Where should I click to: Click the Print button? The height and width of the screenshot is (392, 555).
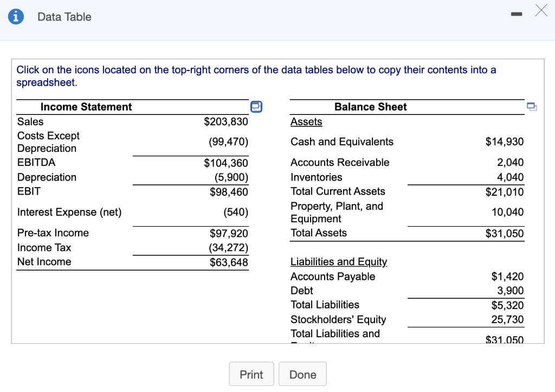pyautogui.click(x=251, y=374)
